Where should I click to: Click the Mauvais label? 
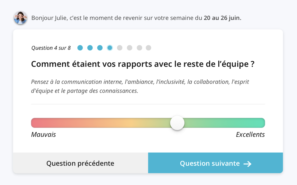(x=43, y=135)
